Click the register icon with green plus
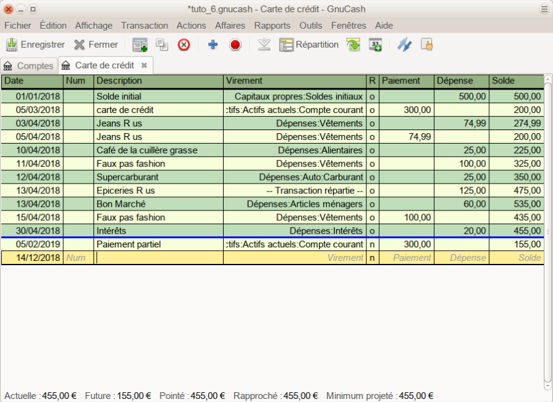This screenshot has width=553, height=402. pos(140,45)
